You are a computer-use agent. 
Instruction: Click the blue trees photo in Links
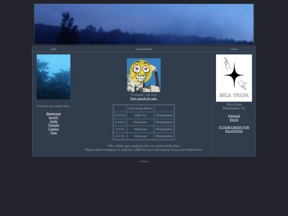point(53,77)
